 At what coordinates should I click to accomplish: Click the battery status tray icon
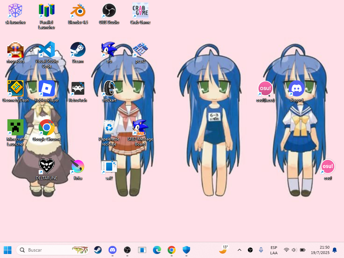coord(303,250)
